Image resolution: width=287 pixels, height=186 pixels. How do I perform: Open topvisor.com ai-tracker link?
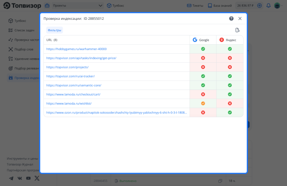tap(70, 76)
